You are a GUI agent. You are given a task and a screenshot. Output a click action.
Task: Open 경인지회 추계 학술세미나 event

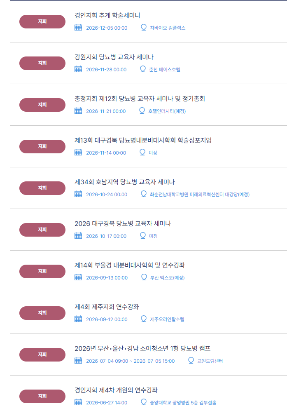click(x=107, y=16)
